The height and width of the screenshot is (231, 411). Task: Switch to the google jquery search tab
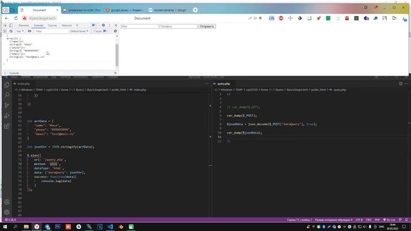pos(126,10)
